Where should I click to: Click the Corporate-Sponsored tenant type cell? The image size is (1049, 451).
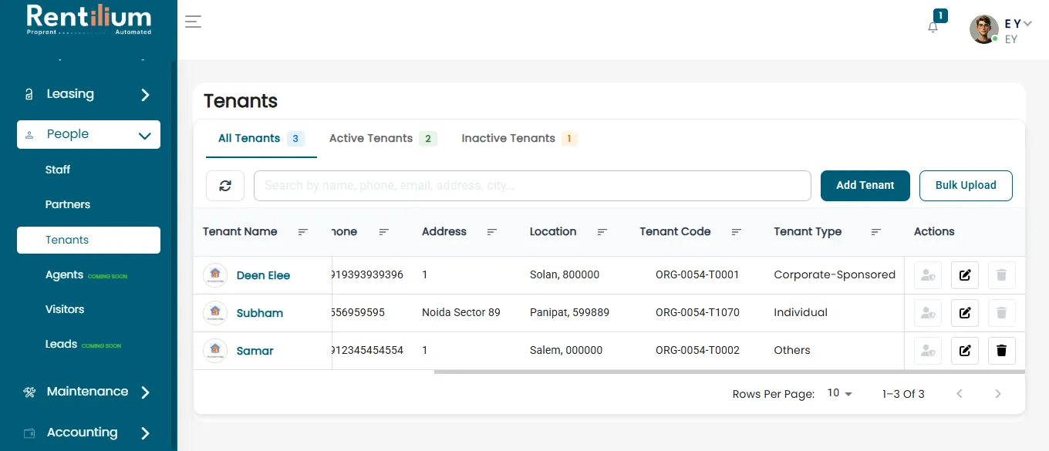coord(835,274)
